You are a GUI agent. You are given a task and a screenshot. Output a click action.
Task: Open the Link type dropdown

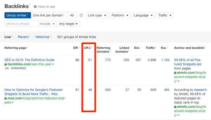tap(97, 15)
